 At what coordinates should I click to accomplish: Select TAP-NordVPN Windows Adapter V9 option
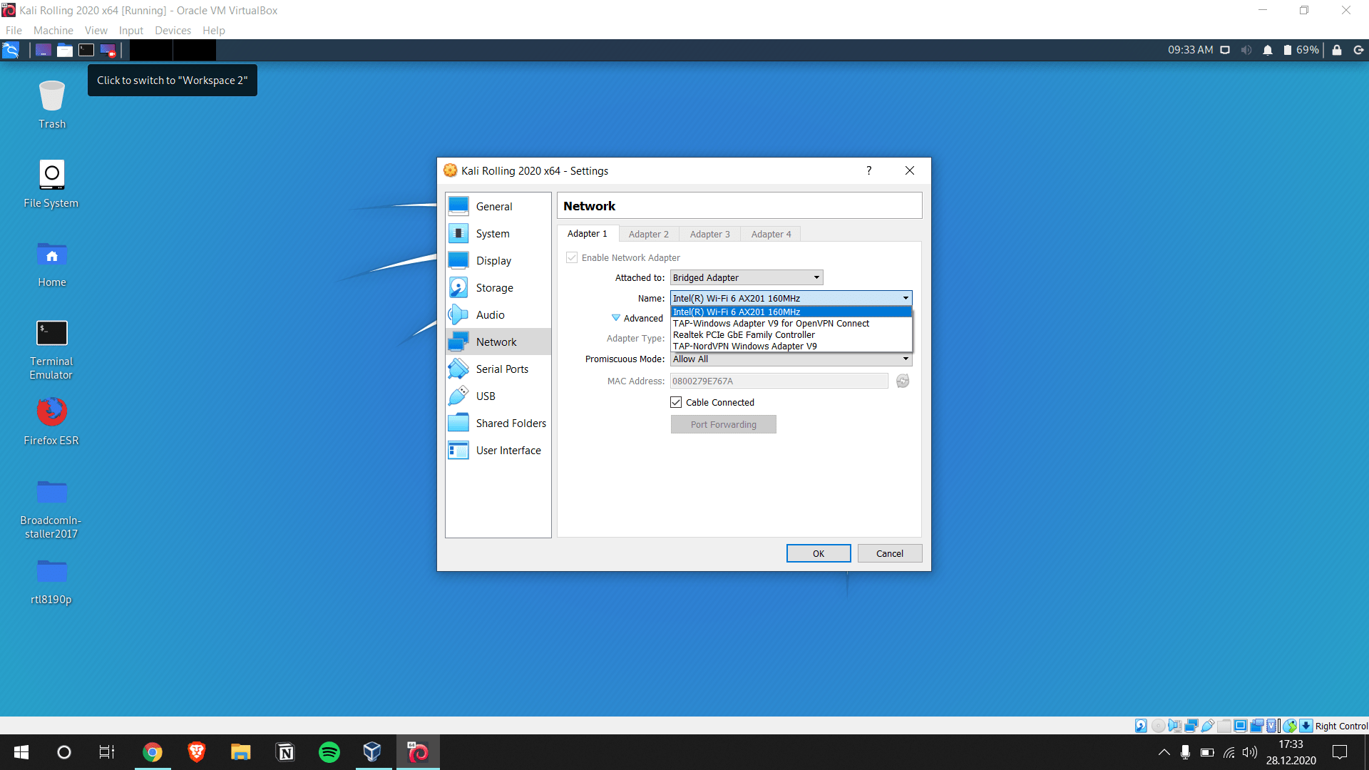pyautogui.click(x=744, y=346)
